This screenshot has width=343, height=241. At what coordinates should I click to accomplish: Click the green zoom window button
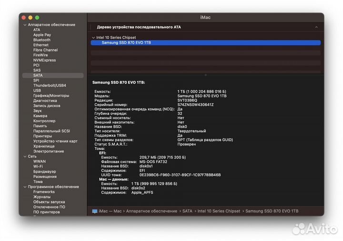coord(37,18)
